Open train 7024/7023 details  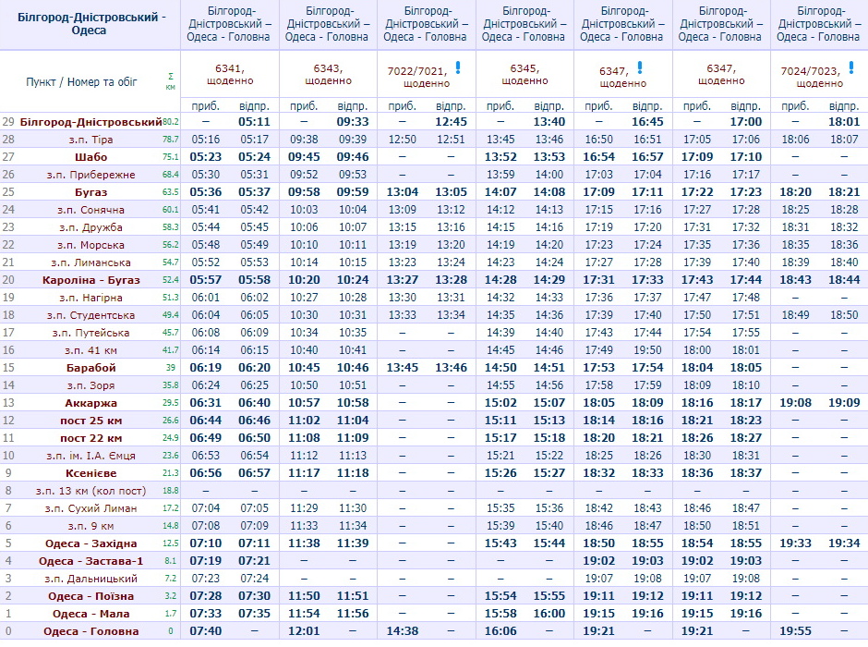point(811,71)
